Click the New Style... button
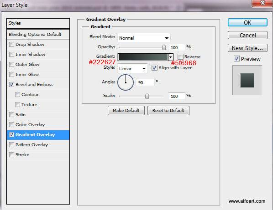 pos(247,48)
